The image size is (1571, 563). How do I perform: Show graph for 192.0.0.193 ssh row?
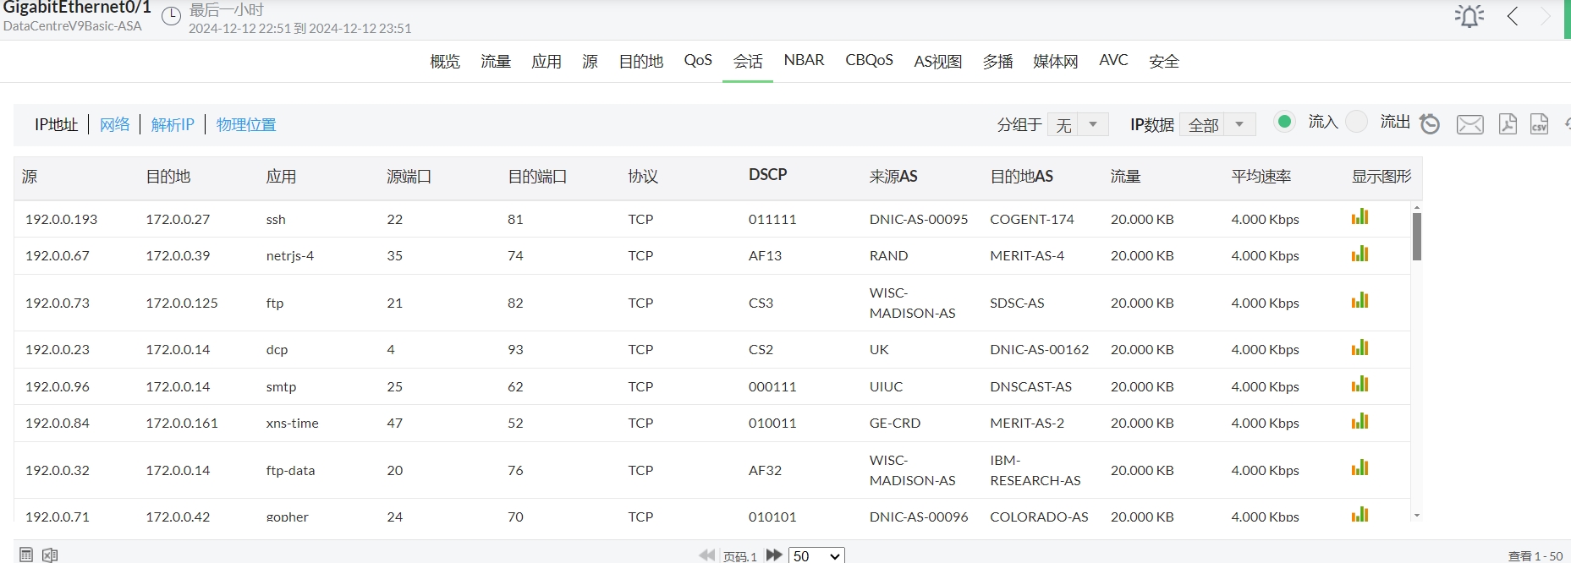[x=1360, y=217]
